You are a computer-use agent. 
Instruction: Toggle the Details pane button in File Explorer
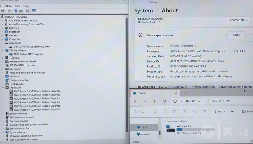coord(247,111)
